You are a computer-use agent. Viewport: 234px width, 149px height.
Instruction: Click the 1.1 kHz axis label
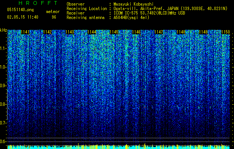[3, 48]
